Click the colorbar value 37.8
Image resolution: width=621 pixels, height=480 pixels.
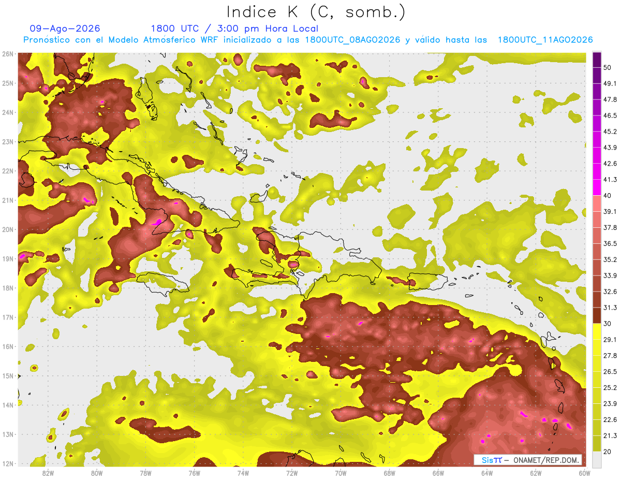click(x=610, y=227)
